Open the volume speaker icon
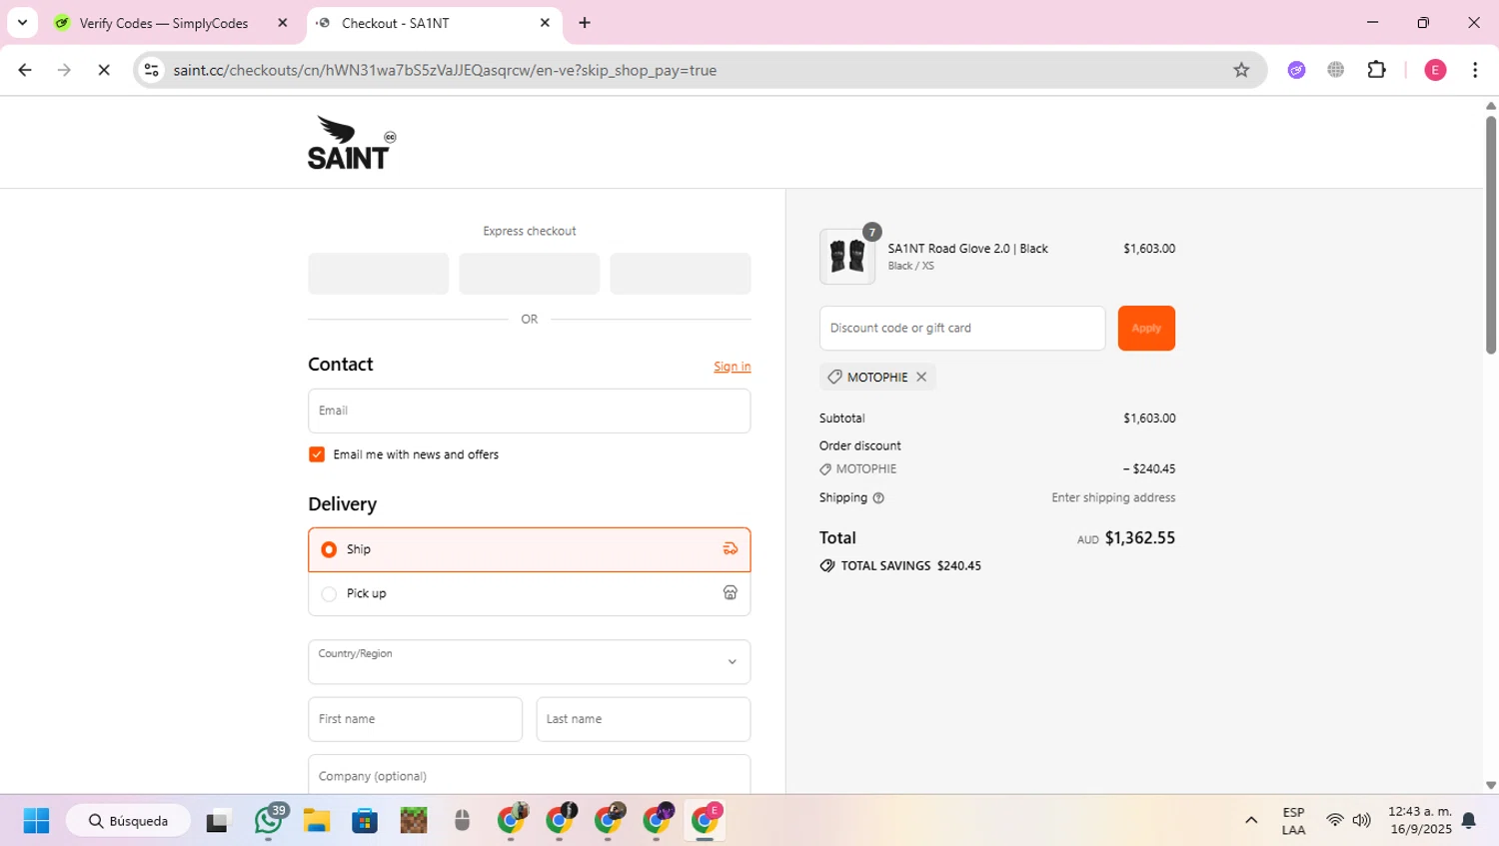Viewport: 1499px width, 846px height. click(1362, 821)
